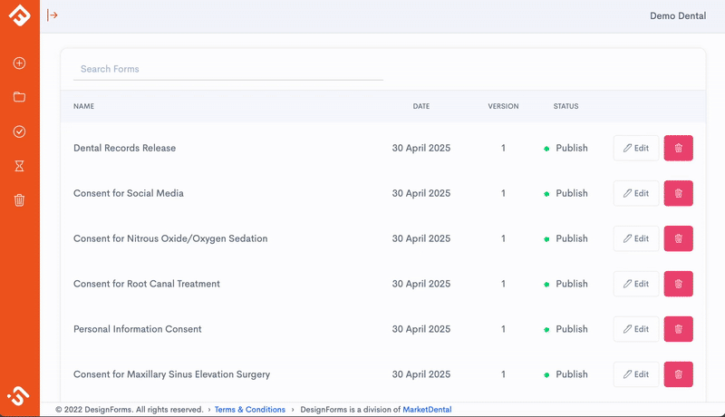Click Publish status of Dental Records Release
This screenshot has height=417, width=725.
(565, 148)
